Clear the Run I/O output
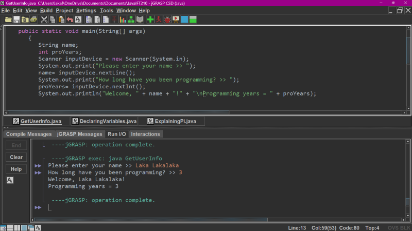The image size is (412, 231). pyautogui.click(x=16, y=157)
